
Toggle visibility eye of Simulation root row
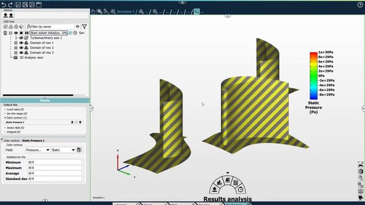[x=16, y=33]
